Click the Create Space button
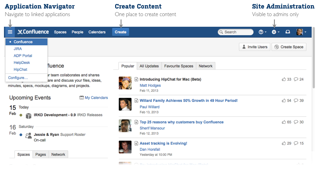 click(289, 47)
